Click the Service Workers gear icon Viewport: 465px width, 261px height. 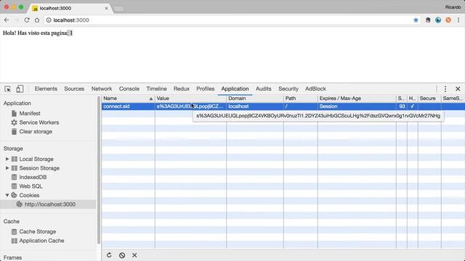pyautogui.click(x=14, y=123)
